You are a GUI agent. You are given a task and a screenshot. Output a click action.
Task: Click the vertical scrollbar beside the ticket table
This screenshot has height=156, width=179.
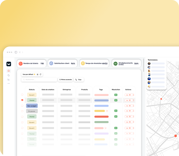coord(144,65)
